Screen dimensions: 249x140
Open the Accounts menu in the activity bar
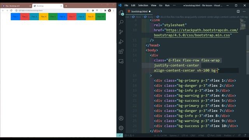121,118
